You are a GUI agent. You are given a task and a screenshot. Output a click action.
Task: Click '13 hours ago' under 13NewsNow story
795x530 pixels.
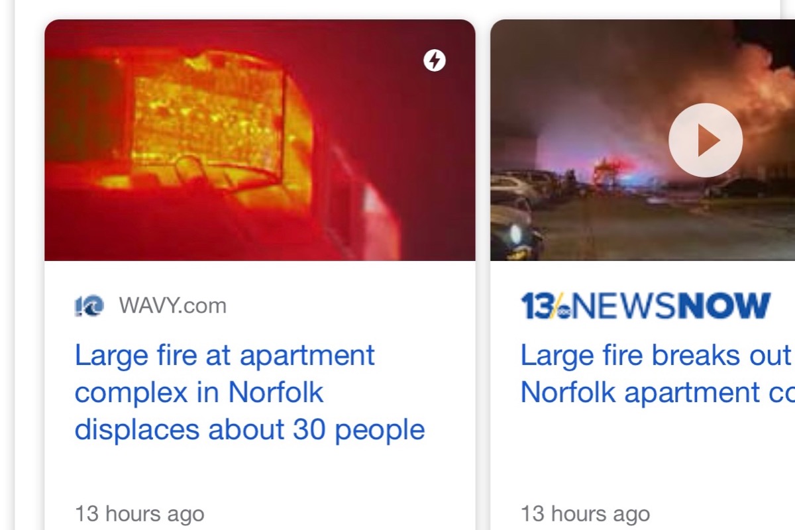click(586, 513)
